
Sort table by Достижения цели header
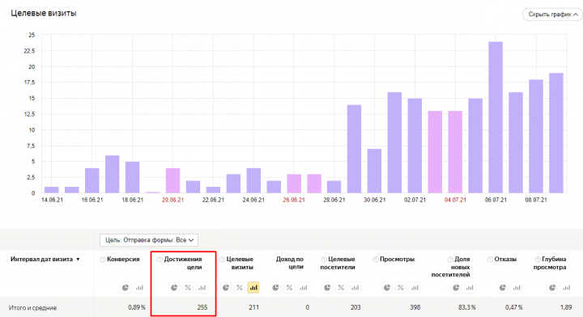pyautogui.click(x=183, y=263)
